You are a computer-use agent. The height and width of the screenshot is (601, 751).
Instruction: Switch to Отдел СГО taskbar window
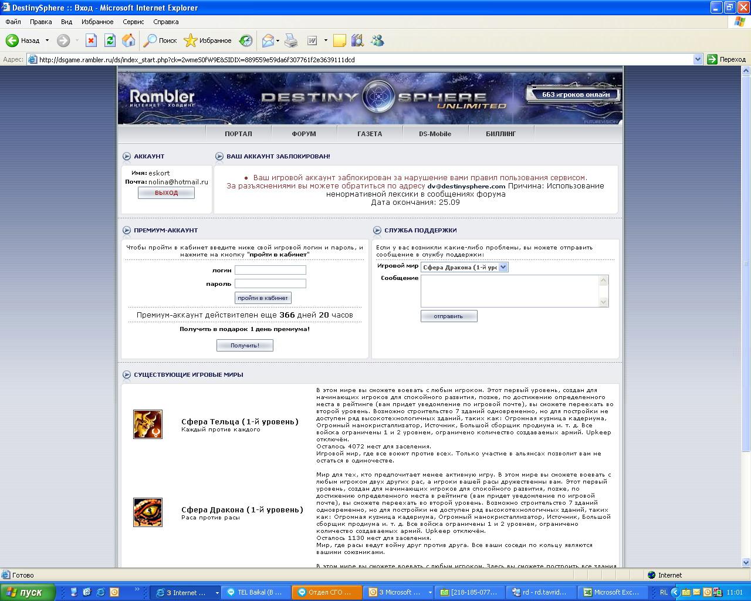coord(328,592)
